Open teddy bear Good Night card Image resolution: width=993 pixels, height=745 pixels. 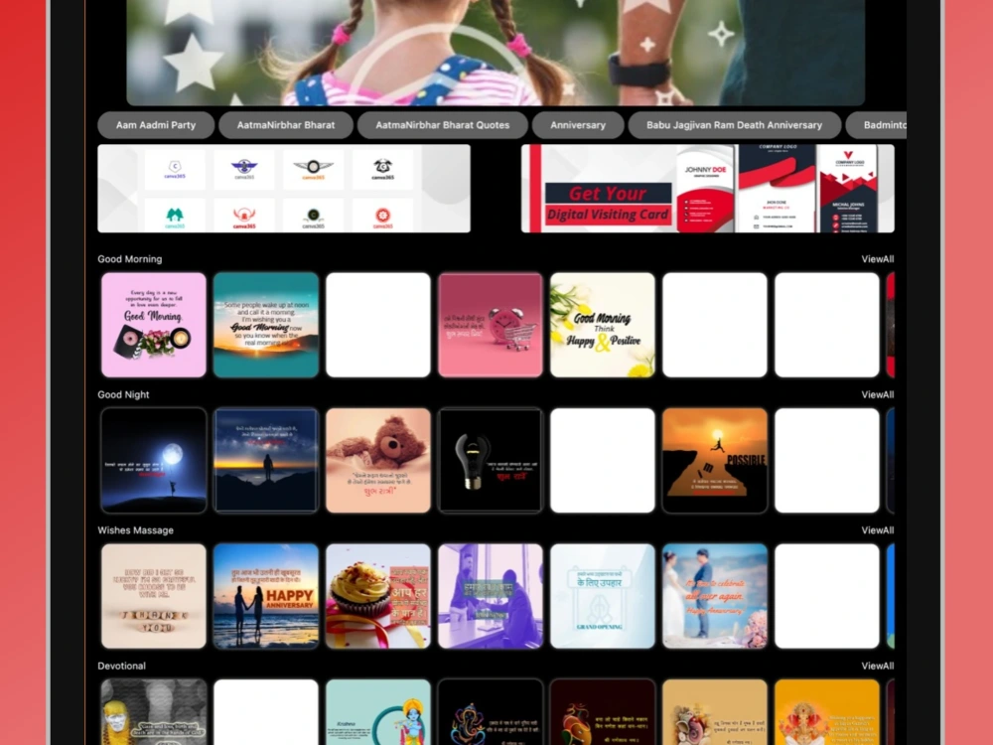(378, 461)
